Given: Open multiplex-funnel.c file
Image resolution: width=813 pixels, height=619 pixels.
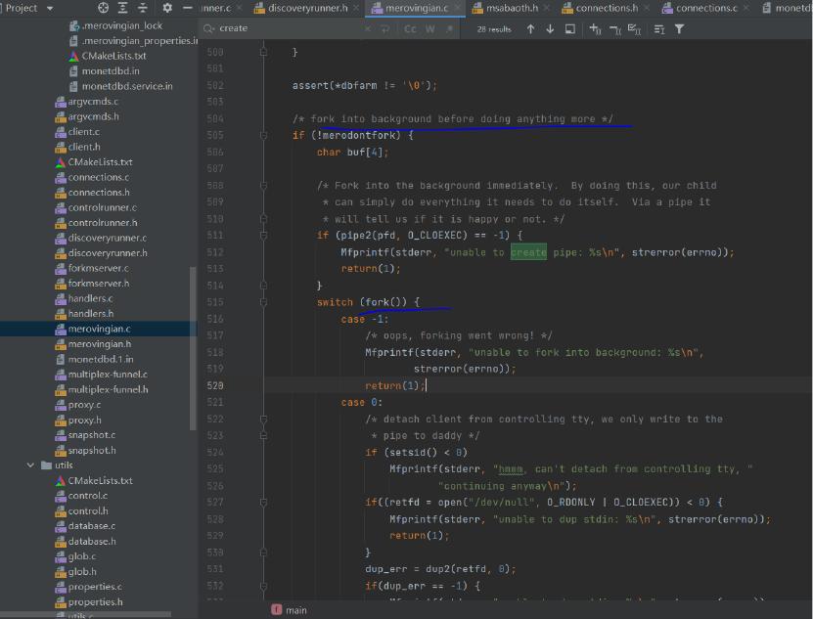Looking at the screenshot, I should 108,374.
